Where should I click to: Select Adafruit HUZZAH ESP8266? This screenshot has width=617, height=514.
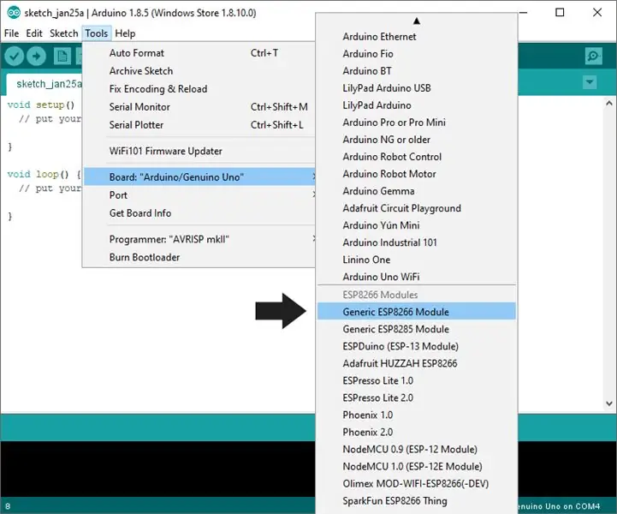(416, 363)
